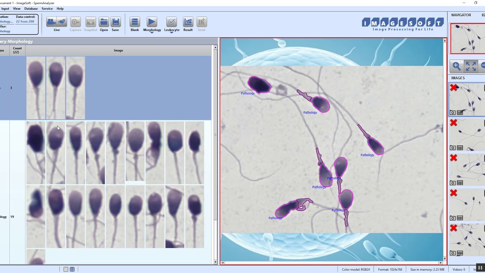
Task: Delete third image with red X
Action: 454,158
